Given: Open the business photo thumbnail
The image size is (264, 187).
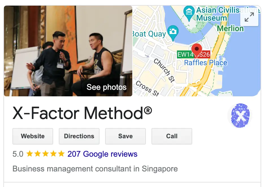Looking at the screenshot, I should pyautogui.click(x=68, y=51).
